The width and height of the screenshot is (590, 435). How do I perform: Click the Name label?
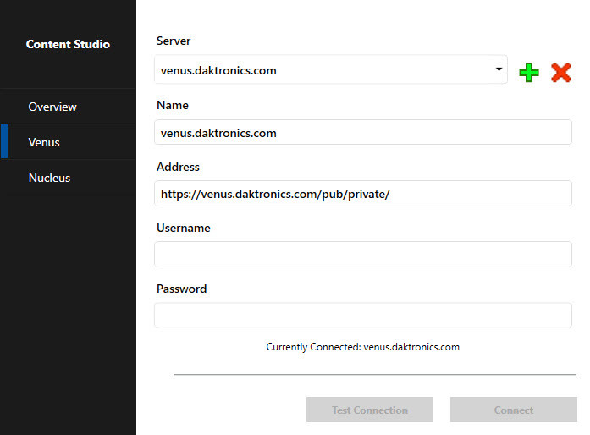pos(173,105)
